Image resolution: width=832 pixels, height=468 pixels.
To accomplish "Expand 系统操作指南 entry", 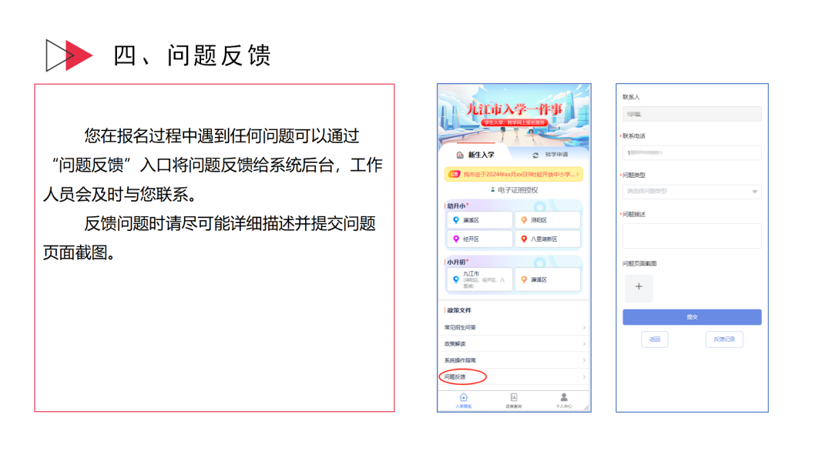I will pos(513,360).
